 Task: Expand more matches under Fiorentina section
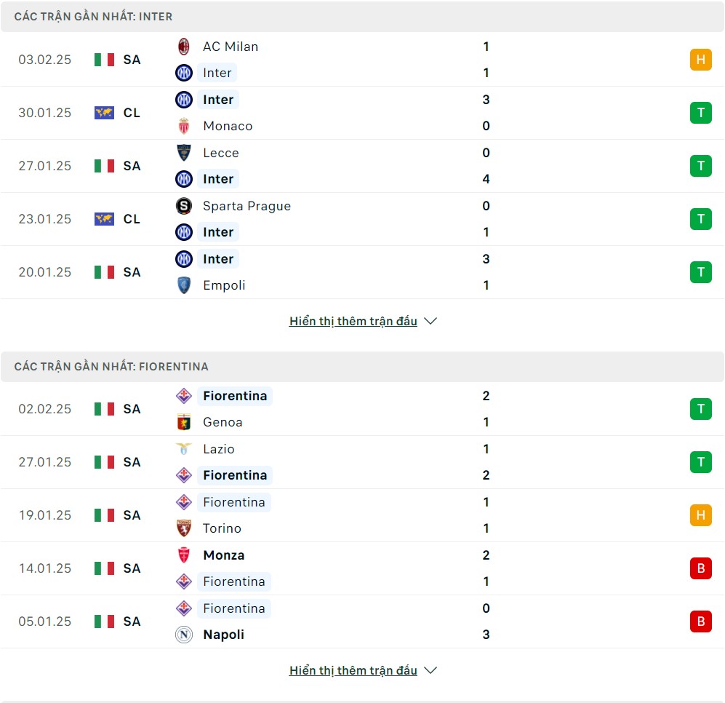click(353, 670)
